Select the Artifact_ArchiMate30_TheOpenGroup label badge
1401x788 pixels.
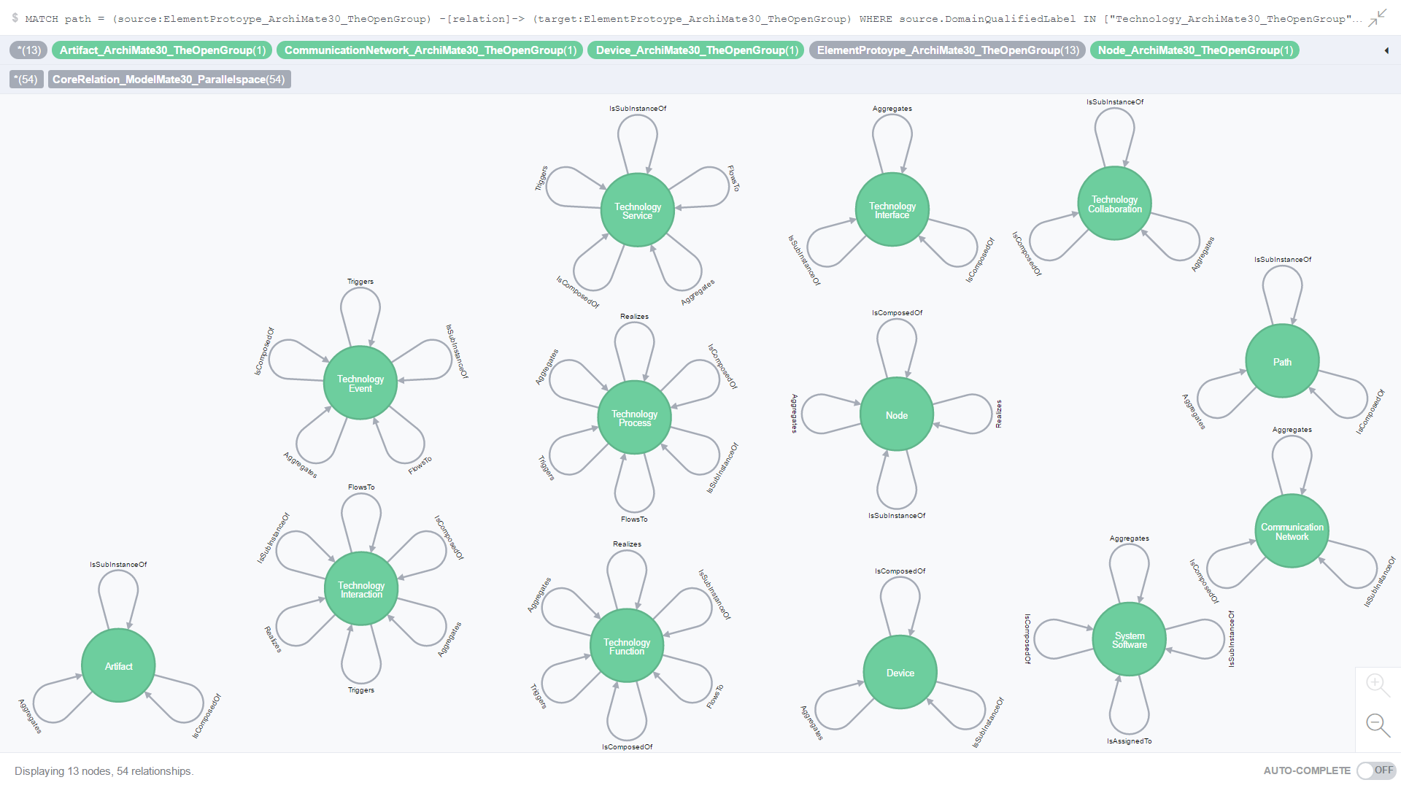pyautogui.click(x=162, y=50)
